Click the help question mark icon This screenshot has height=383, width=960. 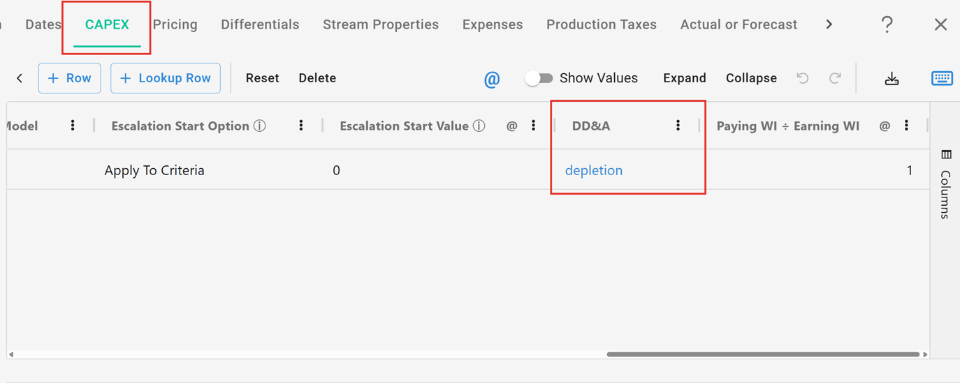pos(887,25)
